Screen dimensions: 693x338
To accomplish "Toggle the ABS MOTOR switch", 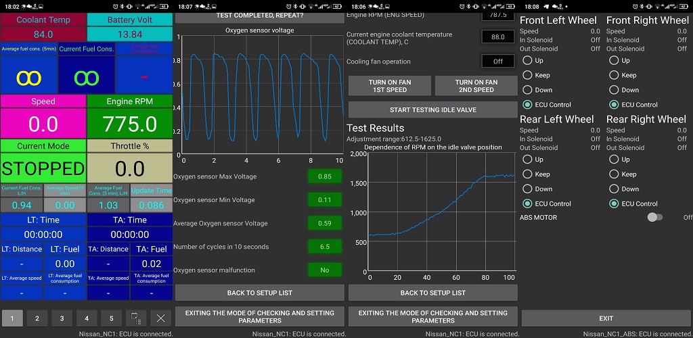I will [654, 217].
